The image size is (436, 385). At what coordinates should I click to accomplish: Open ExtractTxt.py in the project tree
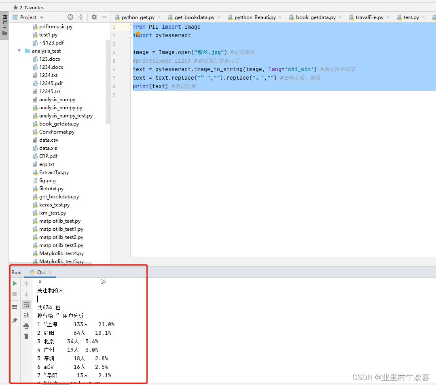click(x=54, y=172)
